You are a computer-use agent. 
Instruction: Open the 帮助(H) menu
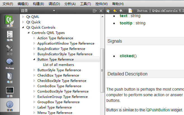[x=118, y=4]
